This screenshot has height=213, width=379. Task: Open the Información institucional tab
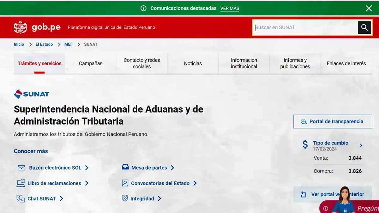[x=244, y=63]
